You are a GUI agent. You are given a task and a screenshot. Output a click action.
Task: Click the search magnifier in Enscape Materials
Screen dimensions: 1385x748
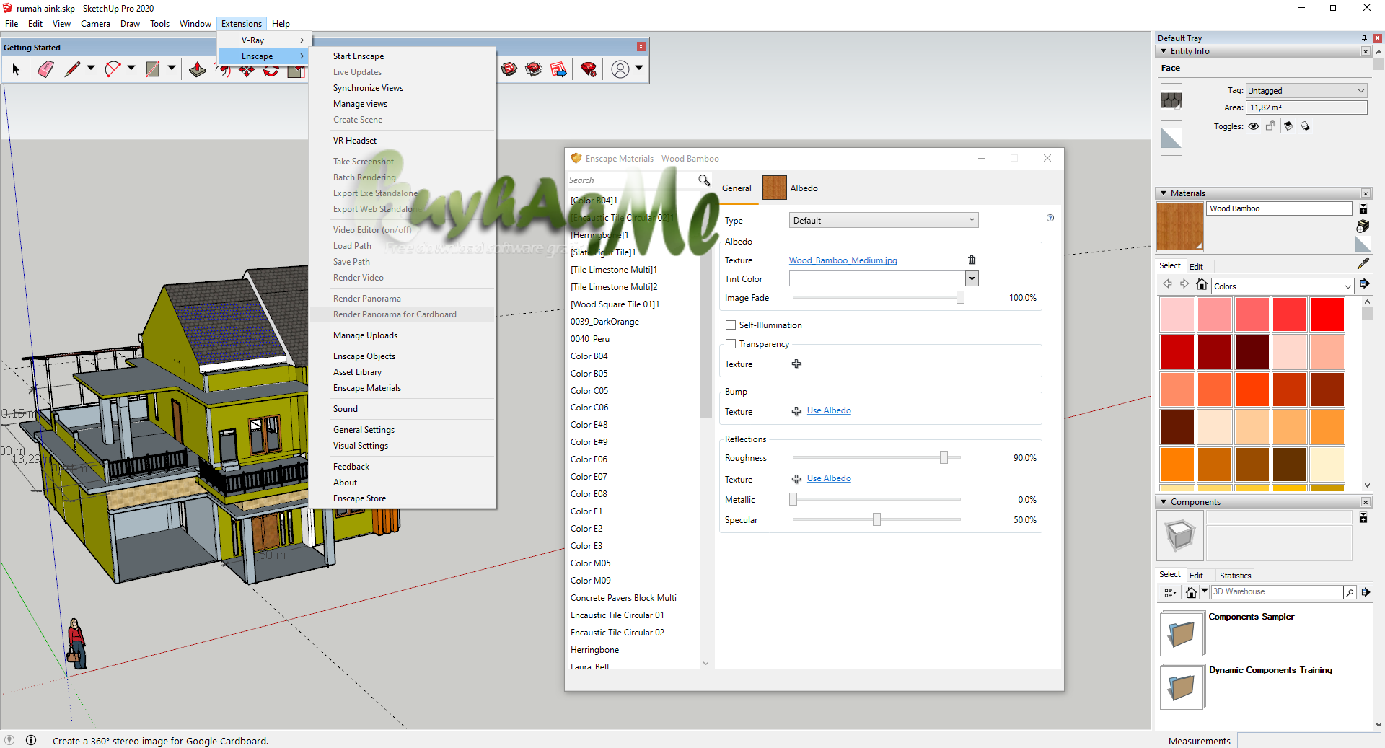pos(704,180)
